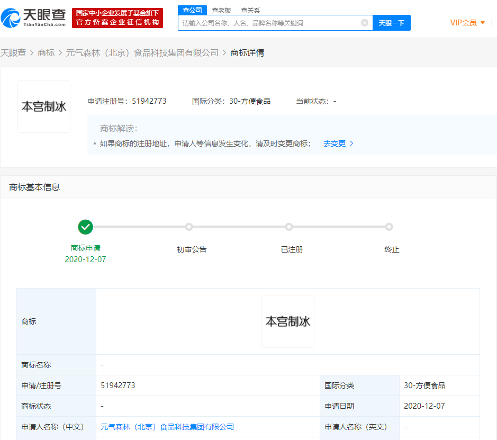This screenshot has width=497, height=440.
Task: Click the TianYanCha logo
Action: coord(33,18)
